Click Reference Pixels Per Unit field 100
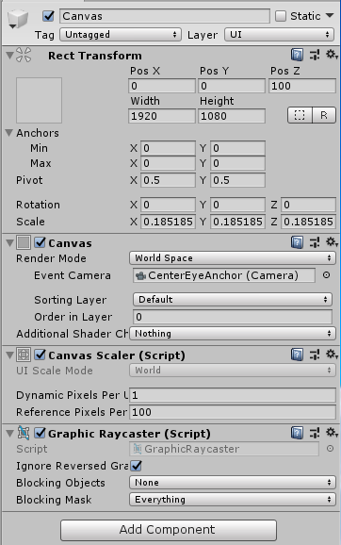Image resolution: width=341 pixels, height=545 pixels. pos(233,412)
